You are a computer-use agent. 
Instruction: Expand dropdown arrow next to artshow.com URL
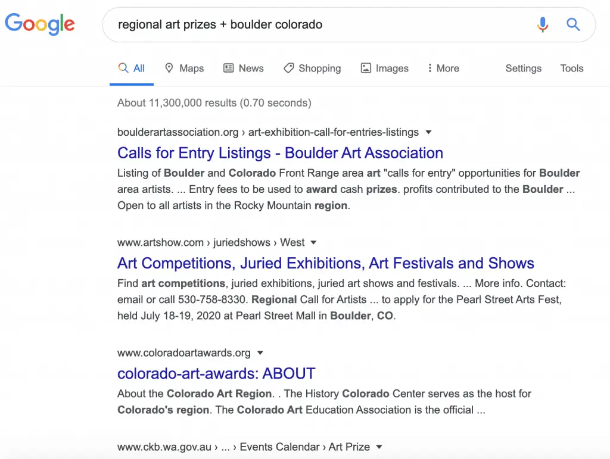[x=313, y=242]
